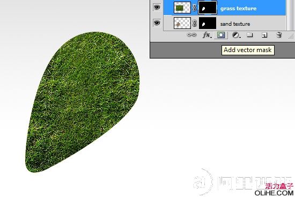Hide the grass texture layer
The image size is (295, 197).
point(157,8)
